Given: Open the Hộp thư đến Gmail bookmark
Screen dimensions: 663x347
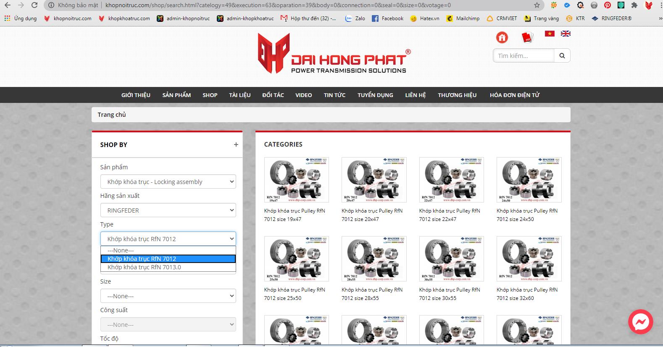Looking at the screenshot, I should point(308,18).
